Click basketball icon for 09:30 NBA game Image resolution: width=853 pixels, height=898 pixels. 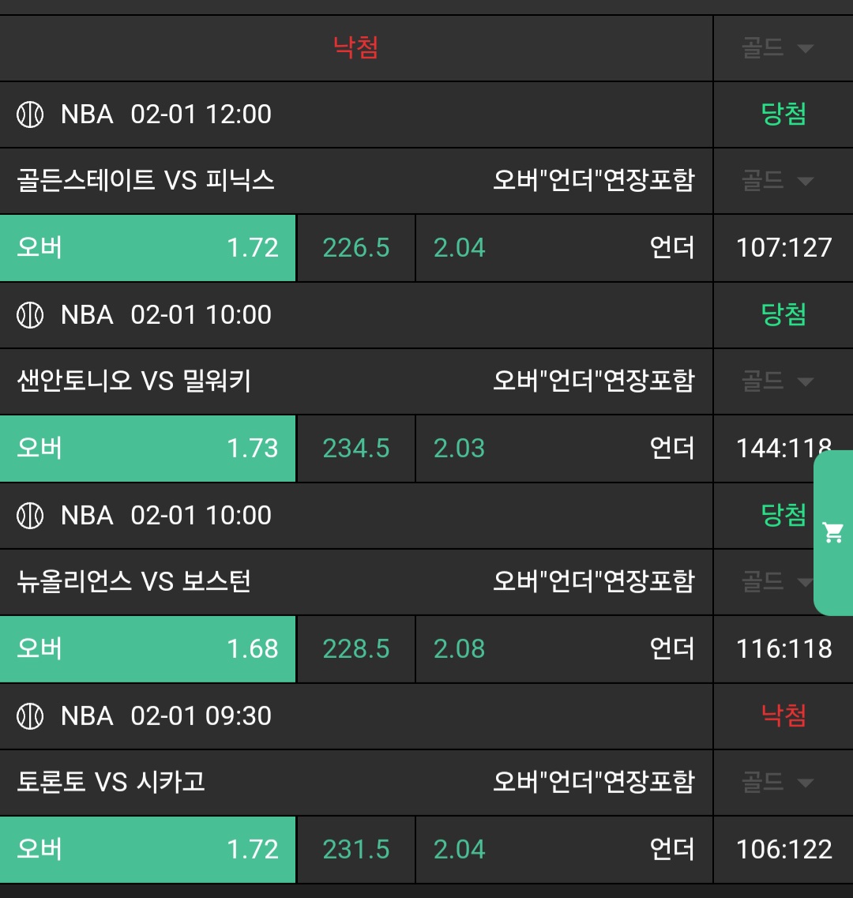pos(30,716)
